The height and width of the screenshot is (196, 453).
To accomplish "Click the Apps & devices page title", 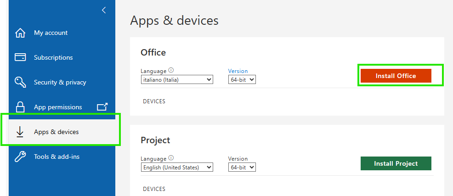I will point(174,21).
